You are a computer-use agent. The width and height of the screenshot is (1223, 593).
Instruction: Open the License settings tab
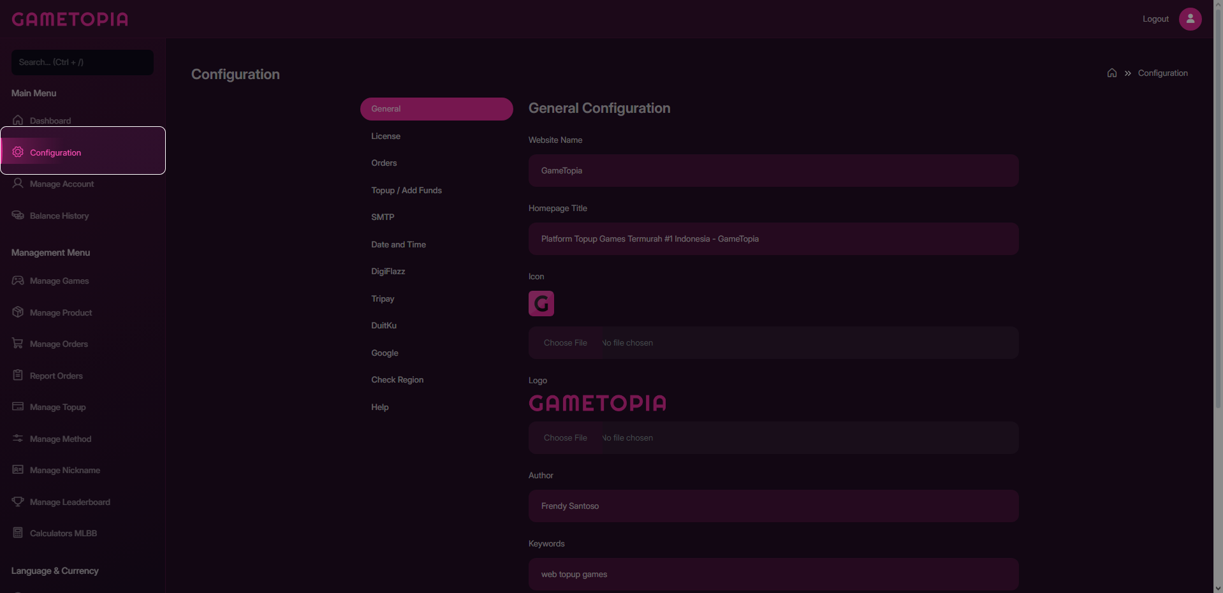point(436,136)
